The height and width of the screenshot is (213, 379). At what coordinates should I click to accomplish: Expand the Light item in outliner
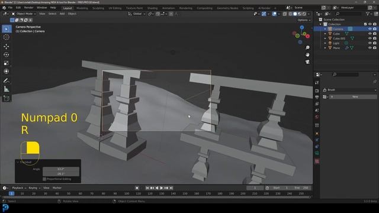325,43
